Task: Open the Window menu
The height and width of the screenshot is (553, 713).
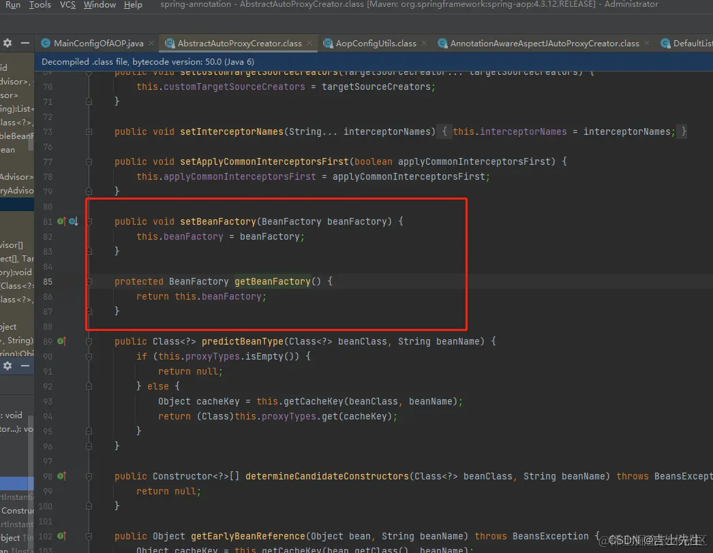Action: click(x=100, y=5)
